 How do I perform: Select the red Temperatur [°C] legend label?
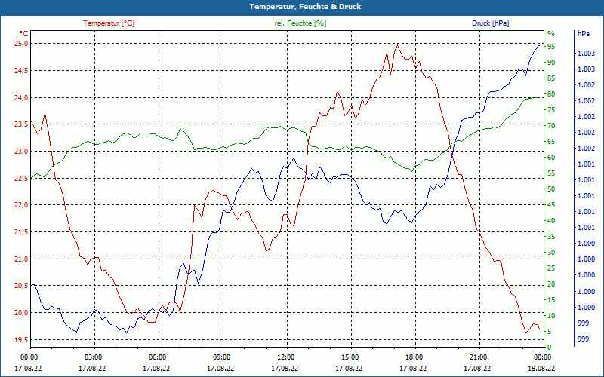click(109, 23)
